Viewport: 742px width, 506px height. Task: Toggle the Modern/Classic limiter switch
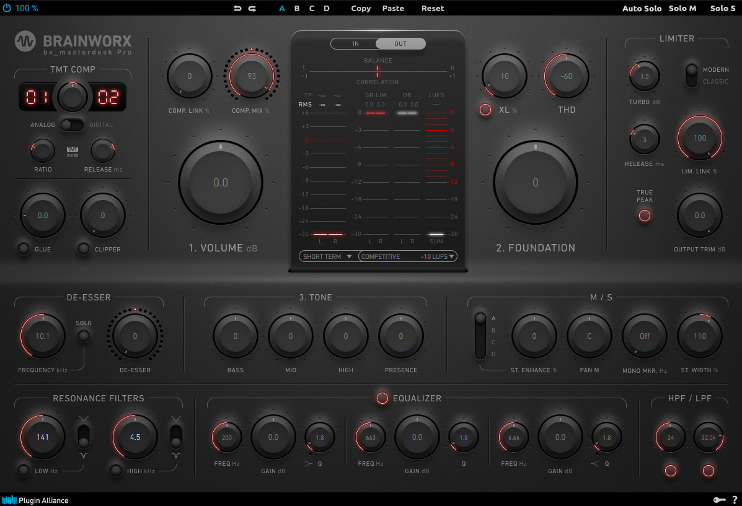[x=691, y=75]
